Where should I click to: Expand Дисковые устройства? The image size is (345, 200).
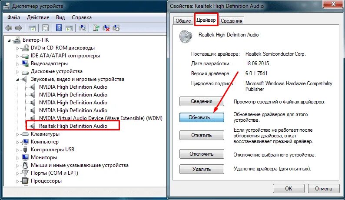[x=18, y=72]
